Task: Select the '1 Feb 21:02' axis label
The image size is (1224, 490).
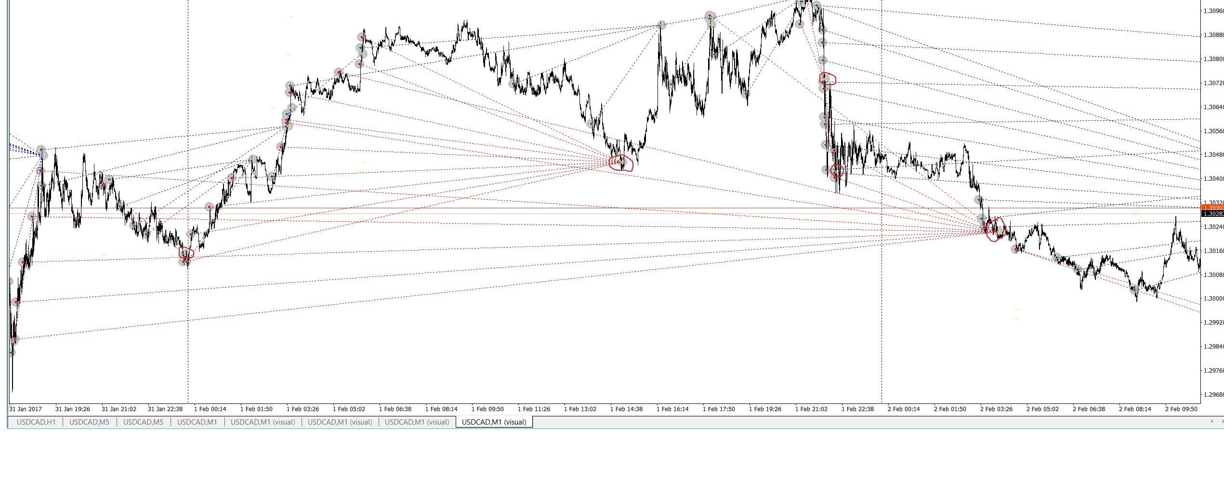Action: point(811,409)
